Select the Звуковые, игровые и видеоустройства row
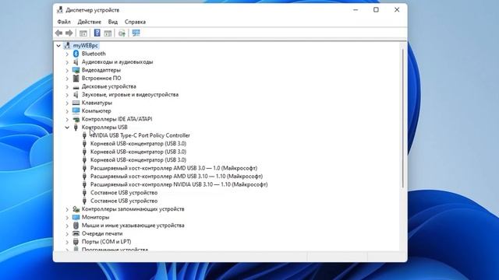Image resolution: width=499 pixels, height=280 pixels. pyautogui.click(x=130, y=95)
